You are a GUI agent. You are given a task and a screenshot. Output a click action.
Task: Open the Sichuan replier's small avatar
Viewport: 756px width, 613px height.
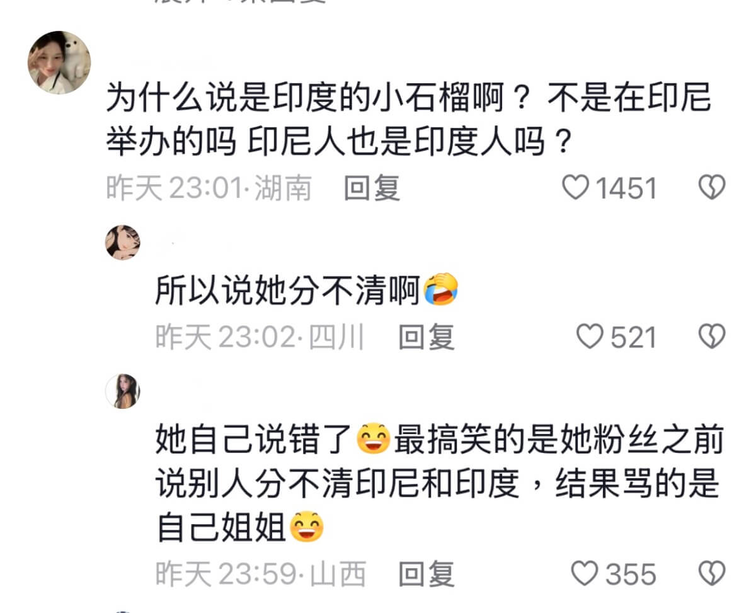[122, 241]
